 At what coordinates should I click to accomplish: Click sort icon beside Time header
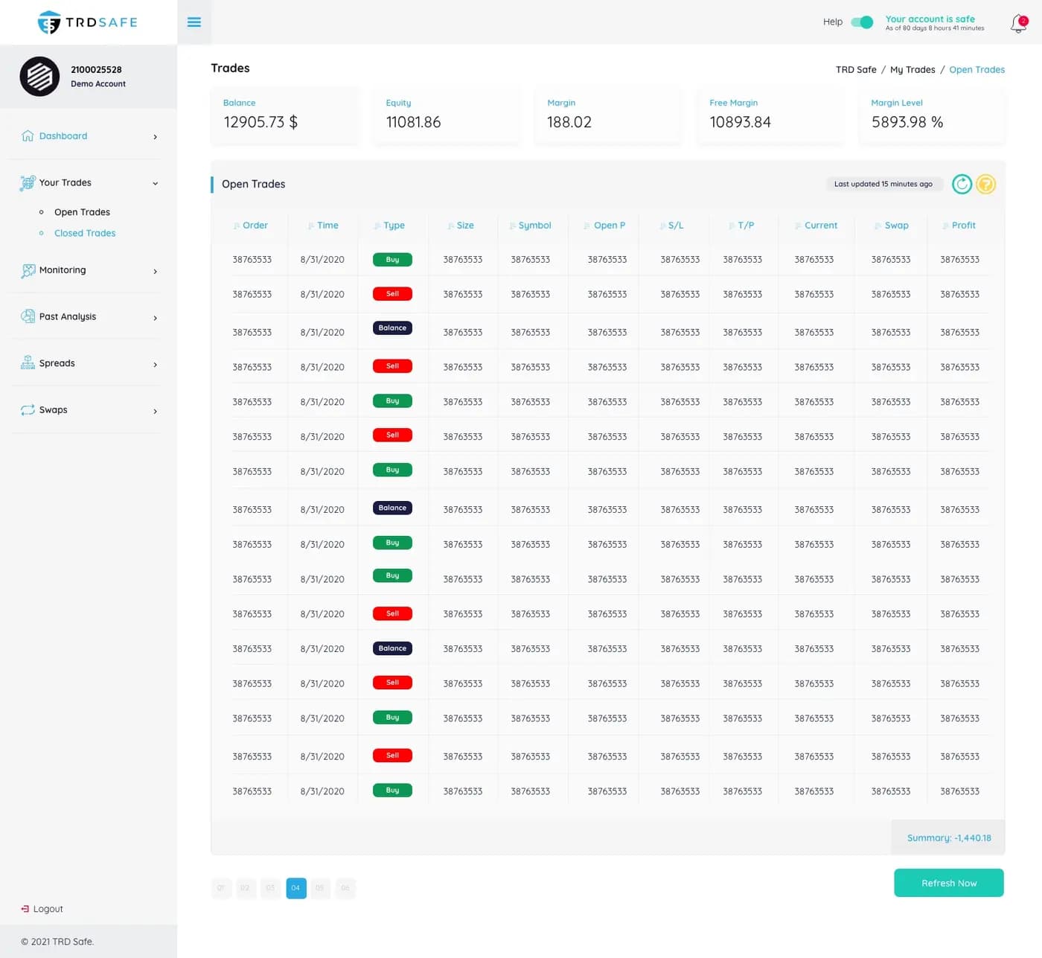[311, 226]
